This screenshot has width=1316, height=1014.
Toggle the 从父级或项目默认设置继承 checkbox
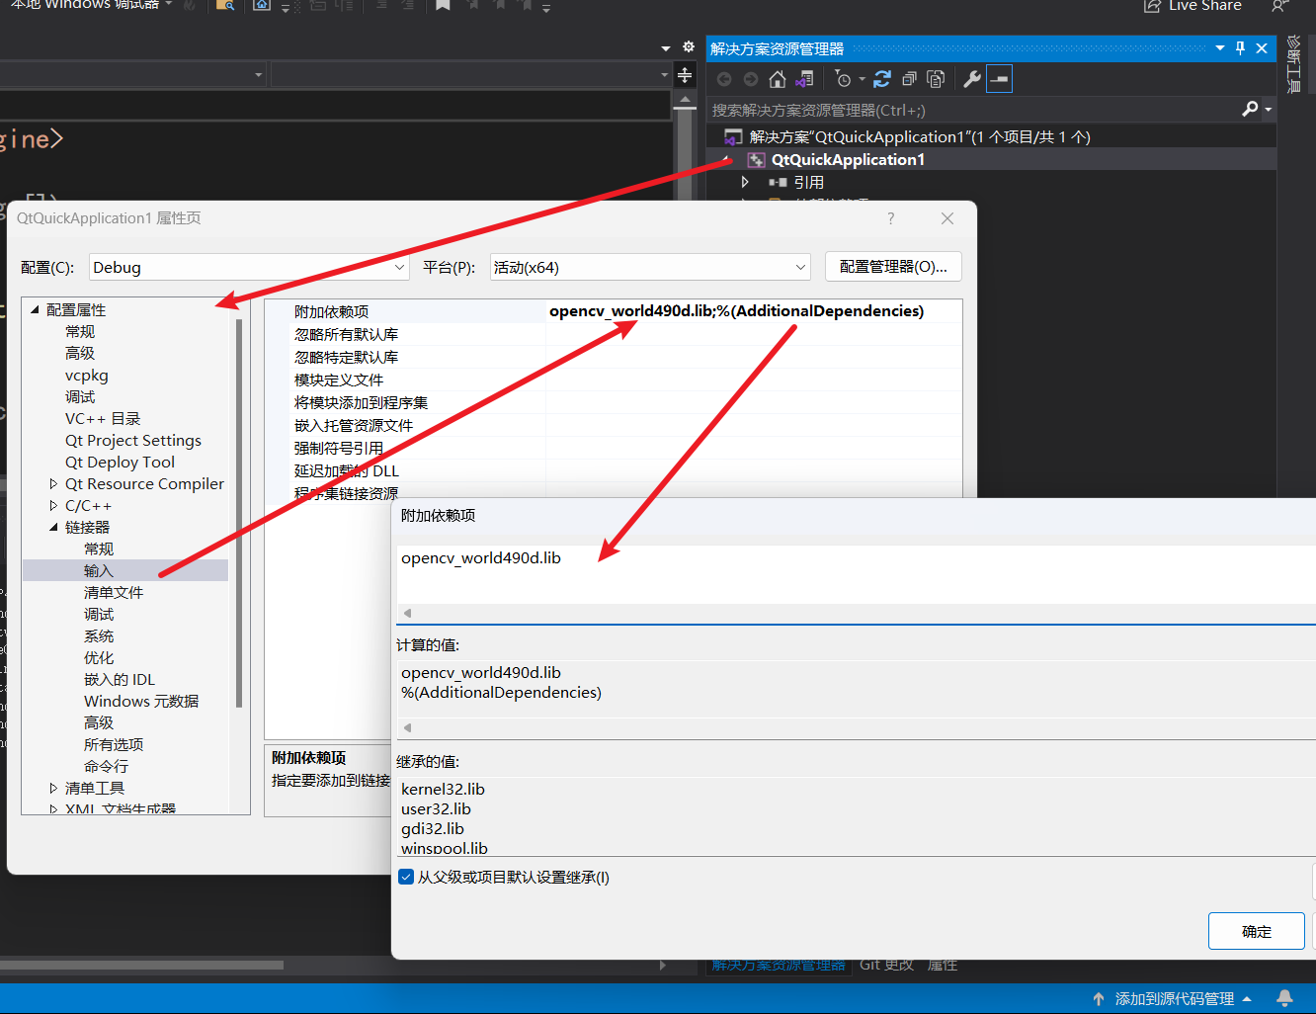(x=406, y=877)
